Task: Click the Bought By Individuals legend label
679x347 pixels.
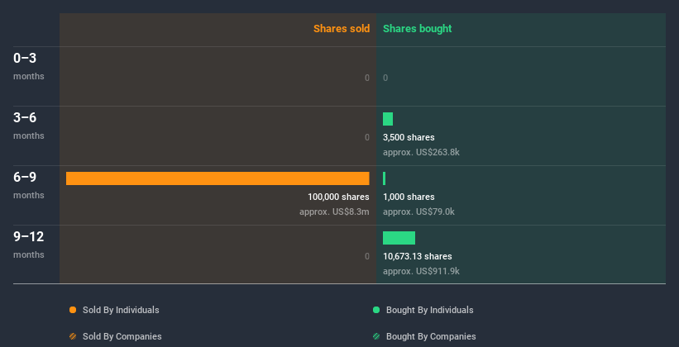Action: point(430,310)
